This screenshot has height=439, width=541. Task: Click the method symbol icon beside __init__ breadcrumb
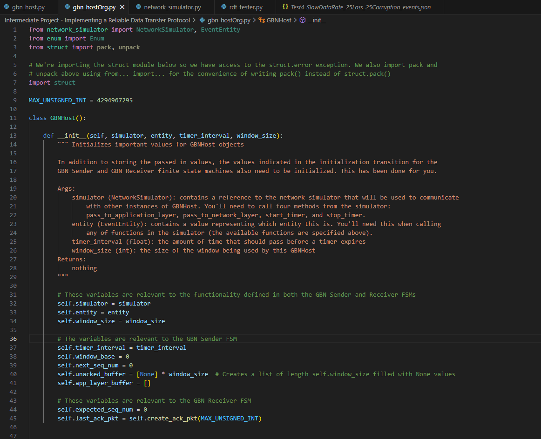(x=303, y=20)
